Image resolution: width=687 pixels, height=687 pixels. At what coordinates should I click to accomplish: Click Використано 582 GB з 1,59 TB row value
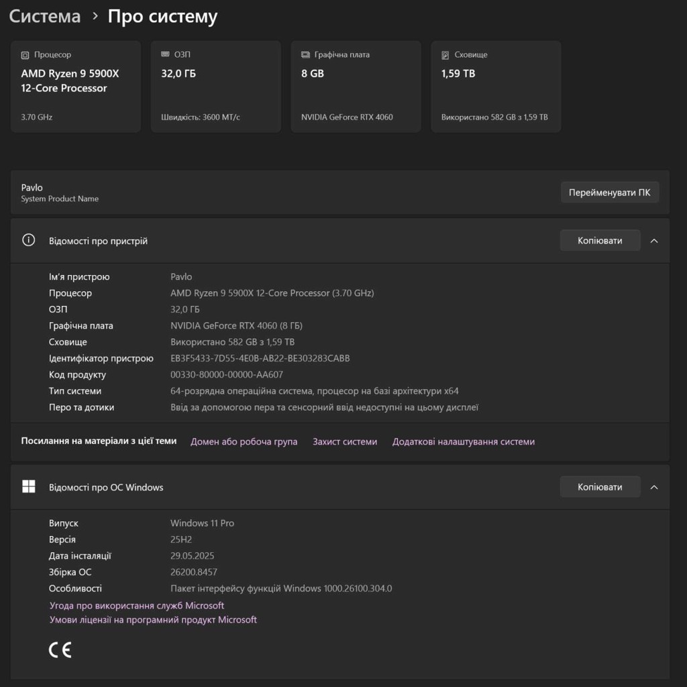[x=232, y=341]
